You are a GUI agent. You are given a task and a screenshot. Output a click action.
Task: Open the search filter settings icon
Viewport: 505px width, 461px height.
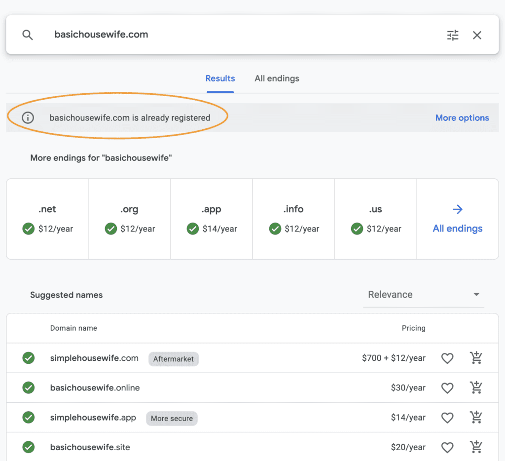453,35
